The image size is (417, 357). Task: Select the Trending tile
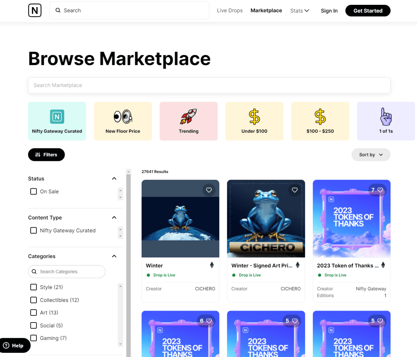pyautogui.click(x=189, y=121)
